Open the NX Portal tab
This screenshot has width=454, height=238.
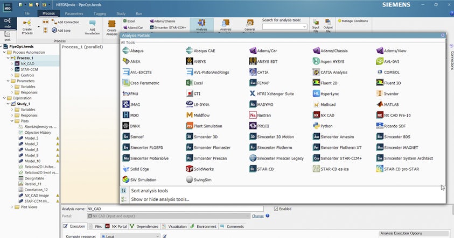(116, 226)
